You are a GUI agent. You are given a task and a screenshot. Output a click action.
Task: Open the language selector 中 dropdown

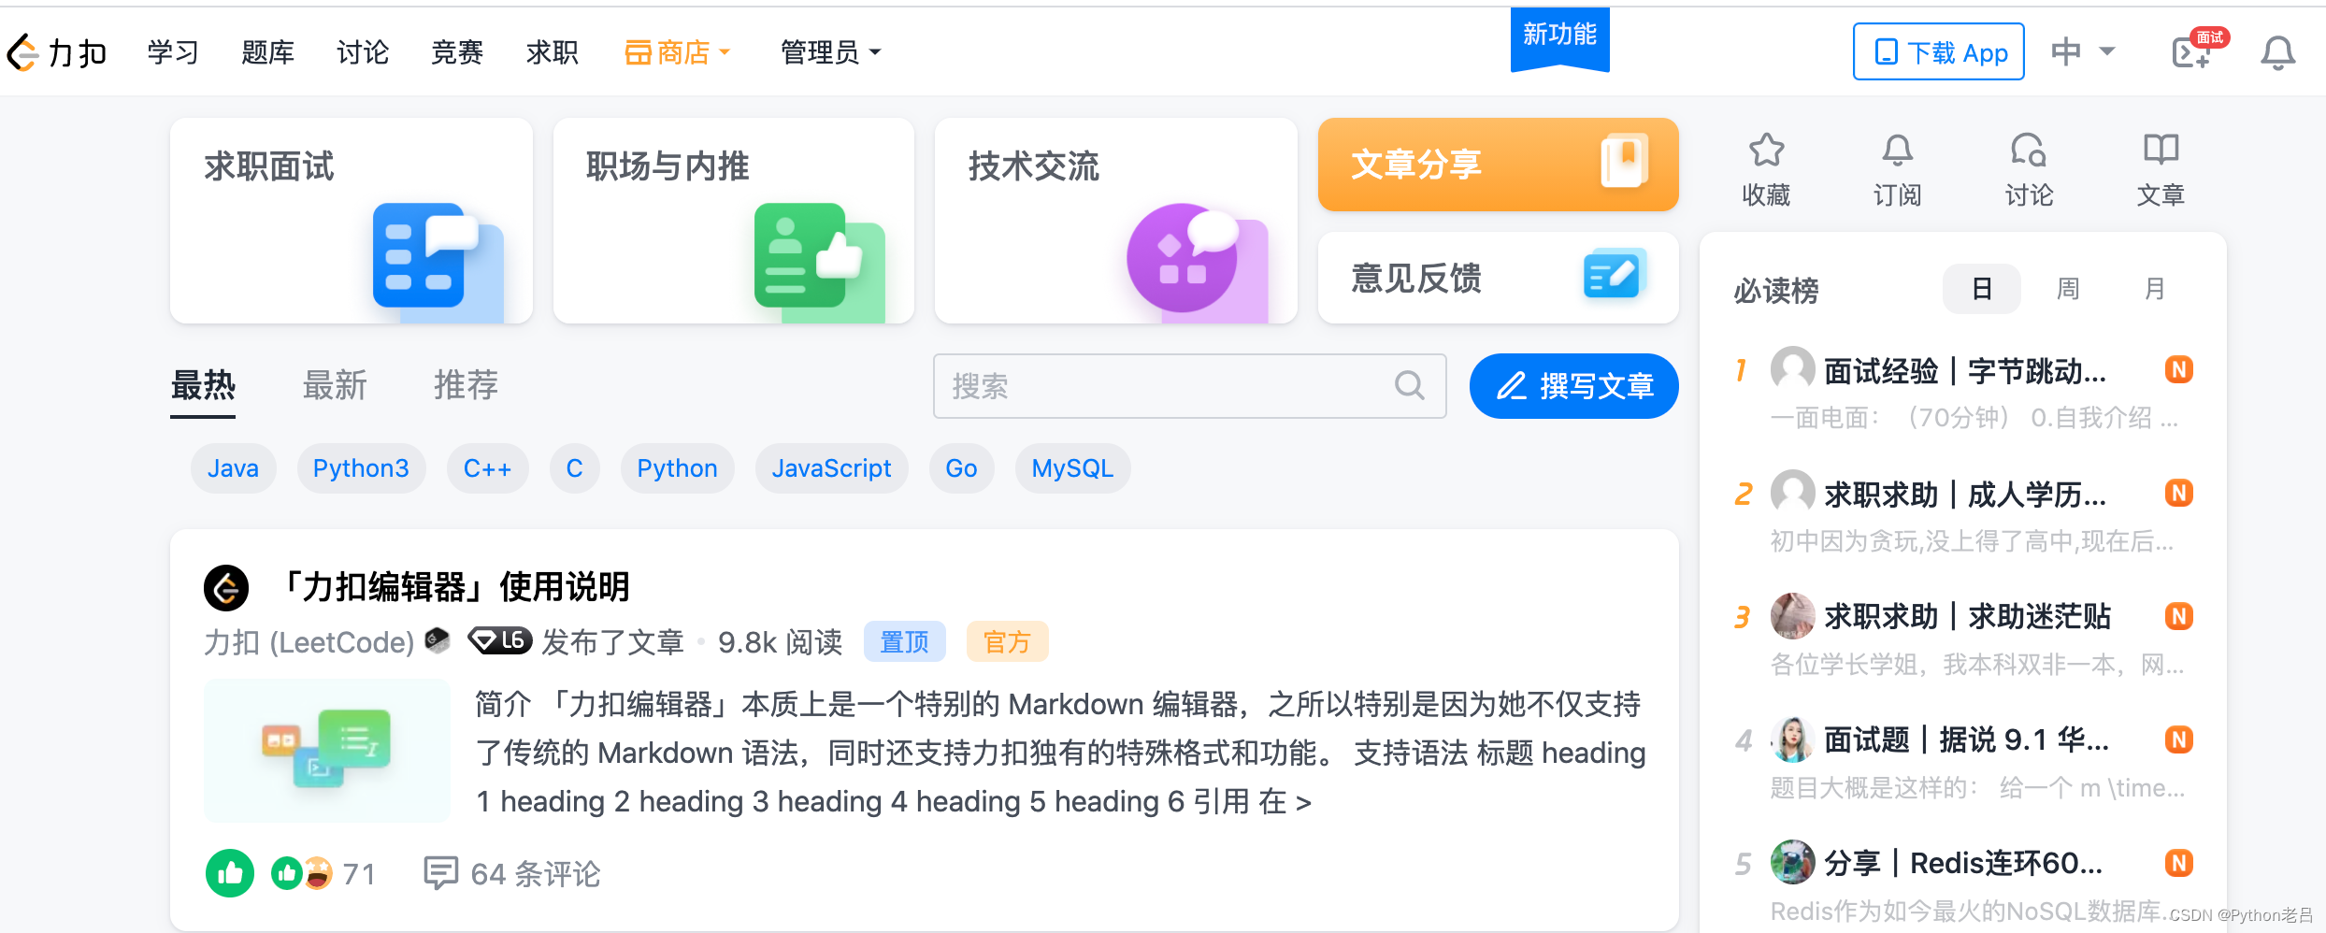click(2083, 51)
